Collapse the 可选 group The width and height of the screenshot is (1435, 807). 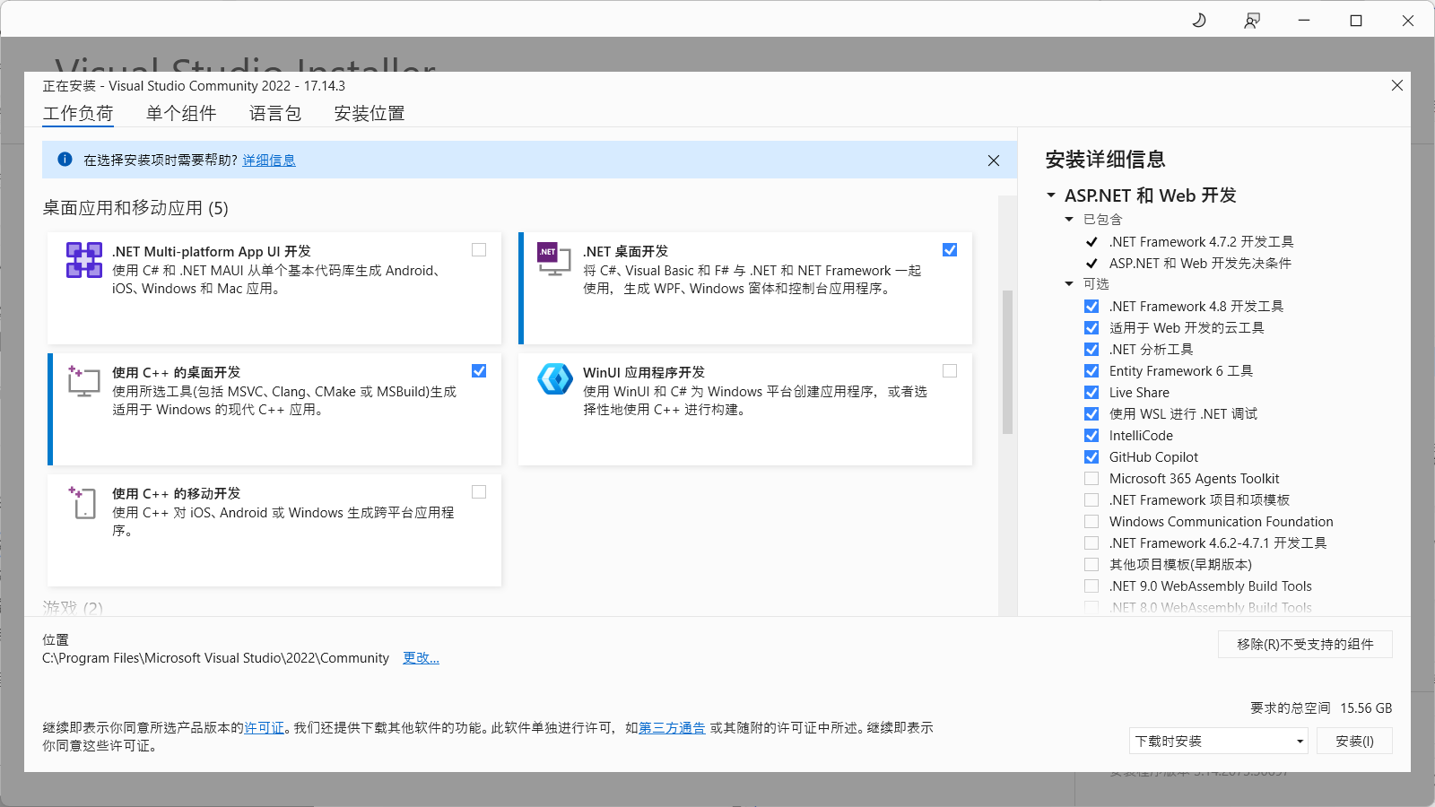(x=1069, y=284)
